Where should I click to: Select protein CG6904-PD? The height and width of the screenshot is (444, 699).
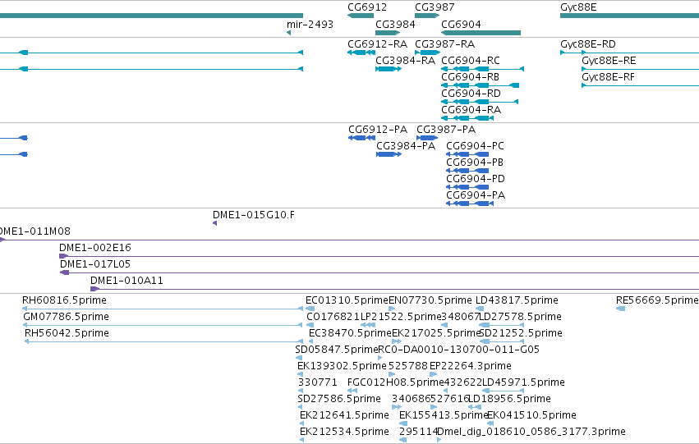point(467,187)
